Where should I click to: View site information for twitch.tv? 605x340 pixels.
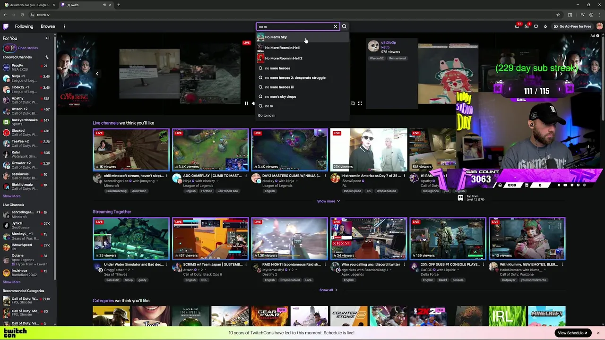point(32,15)
